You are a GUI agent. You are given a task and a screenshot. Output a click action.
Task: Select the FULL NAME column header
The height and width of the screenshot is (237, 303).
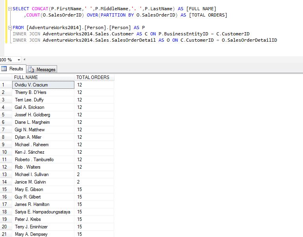43,77
